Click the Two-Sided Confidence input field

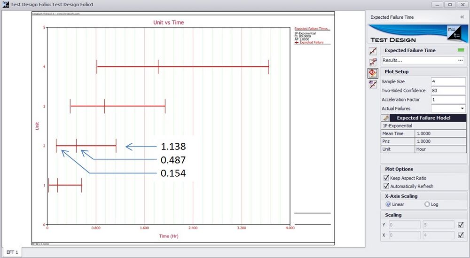pos(447,91)
